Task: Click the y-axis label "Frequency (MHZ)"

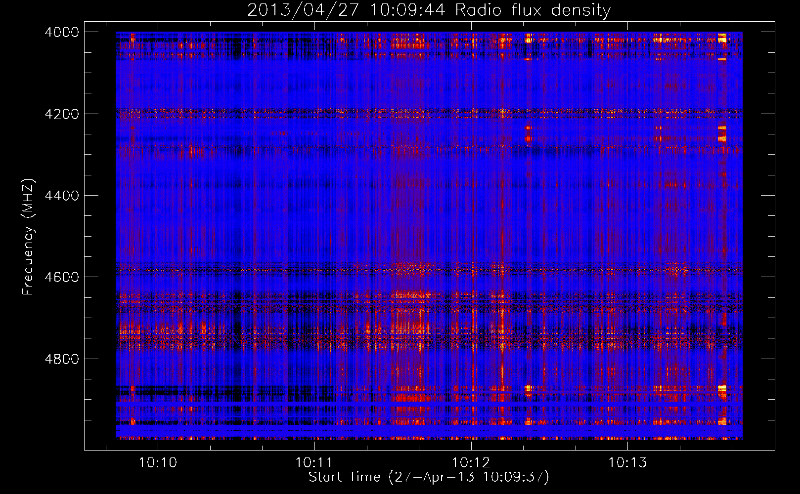Action: pyautogui.click(x=29, y=237)
